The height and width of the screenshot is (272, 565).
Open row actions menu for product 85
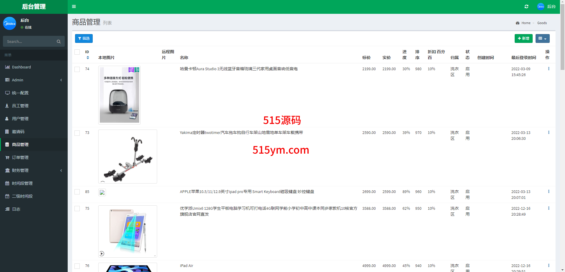coord(549,192)
